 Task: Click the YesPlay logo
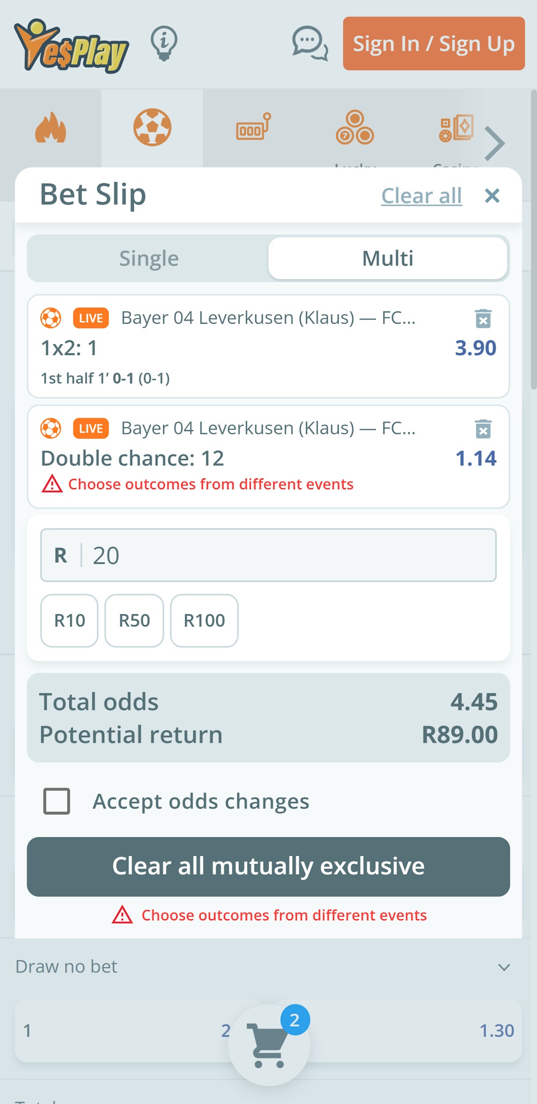tap(71, 46)
